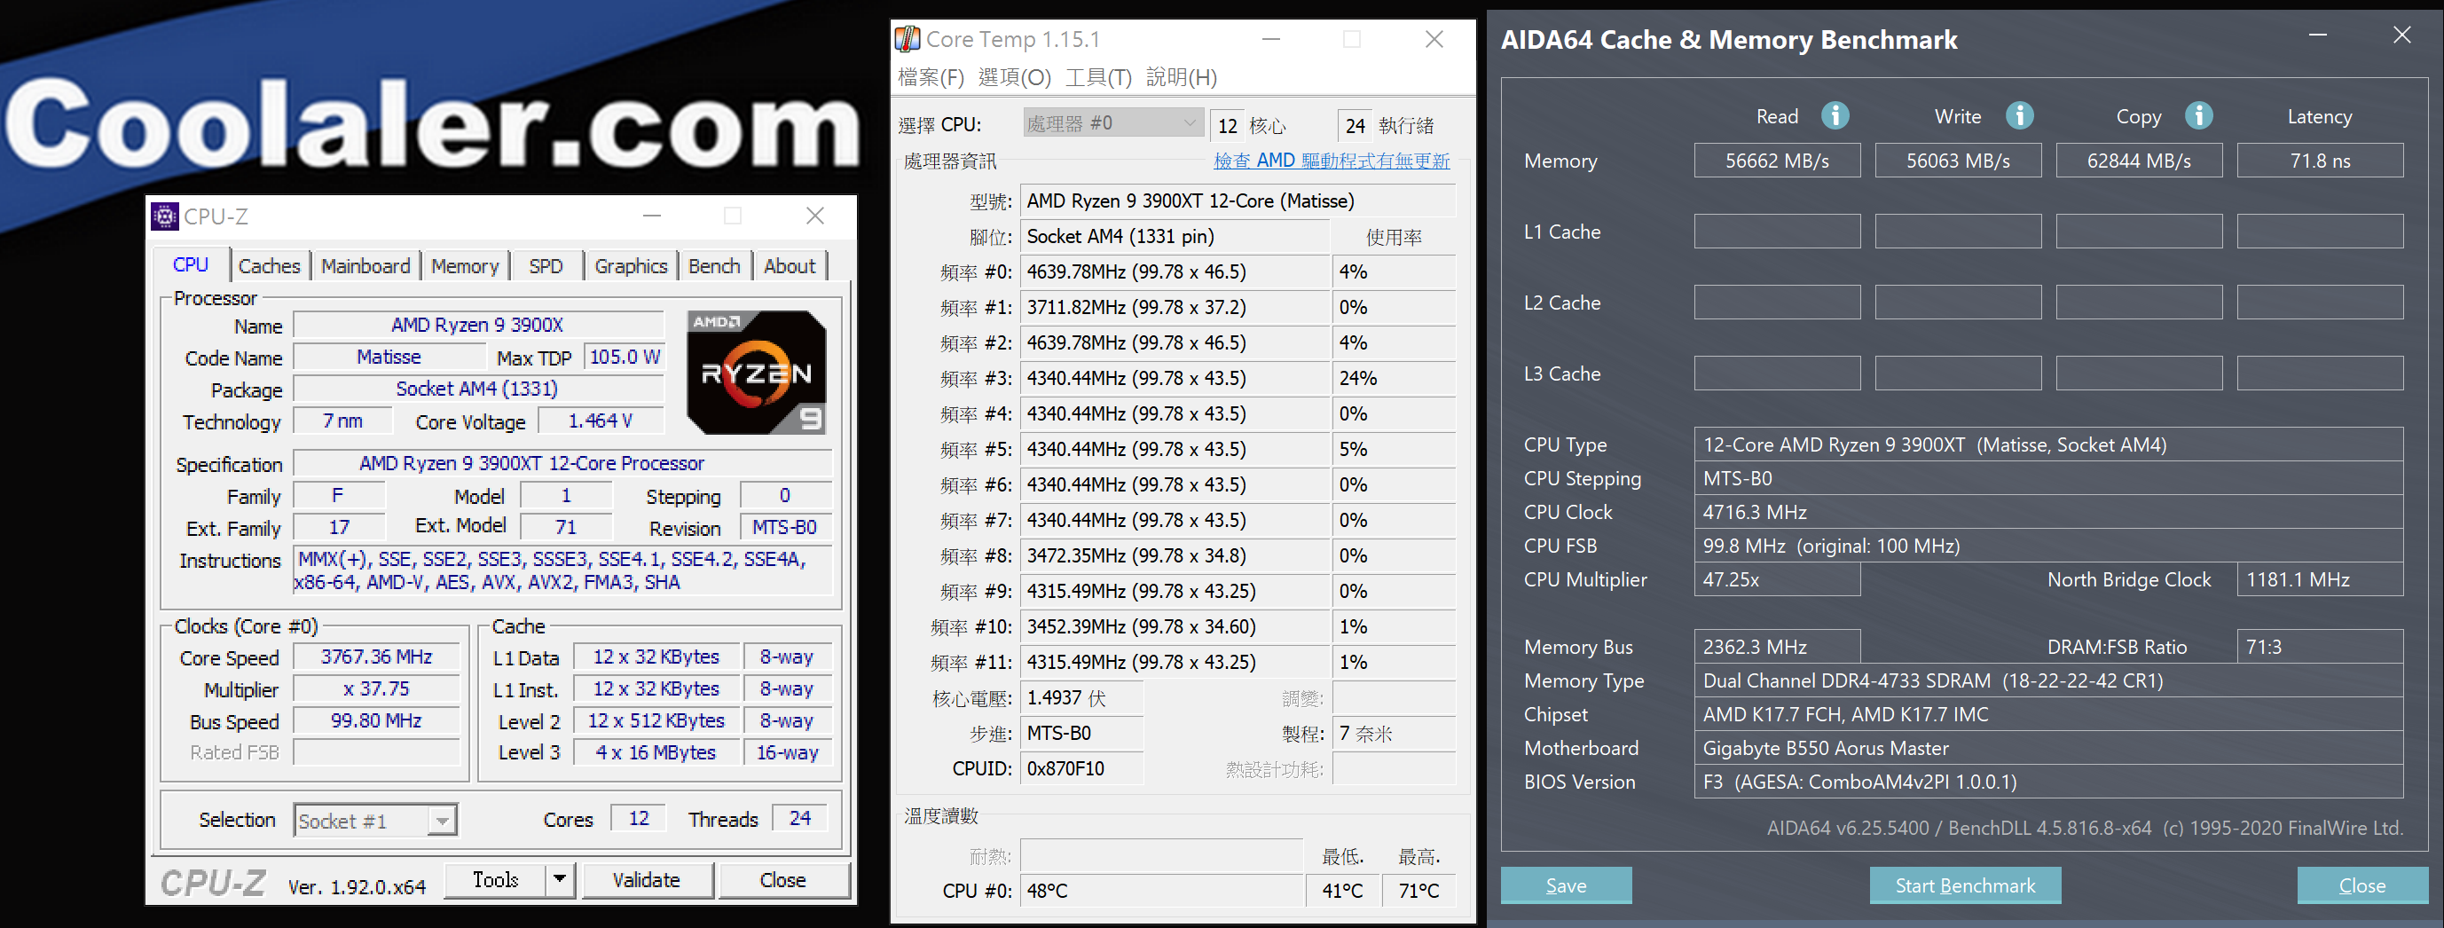2444x928 pixels.
Task: Click the AMD Ryzen 9 3900X name field
Action: (x=477, y=325)
